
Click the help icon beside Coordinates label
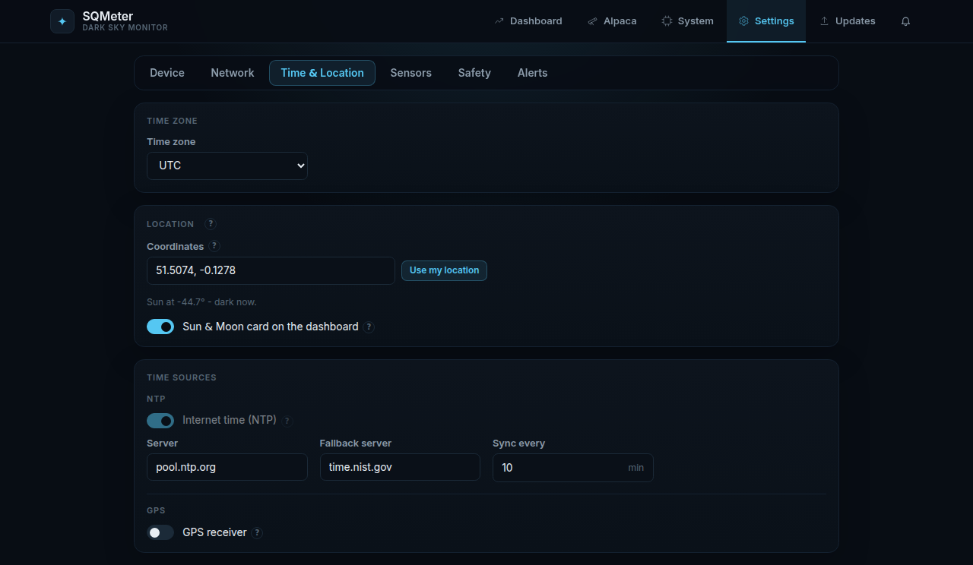coord(214,246)
